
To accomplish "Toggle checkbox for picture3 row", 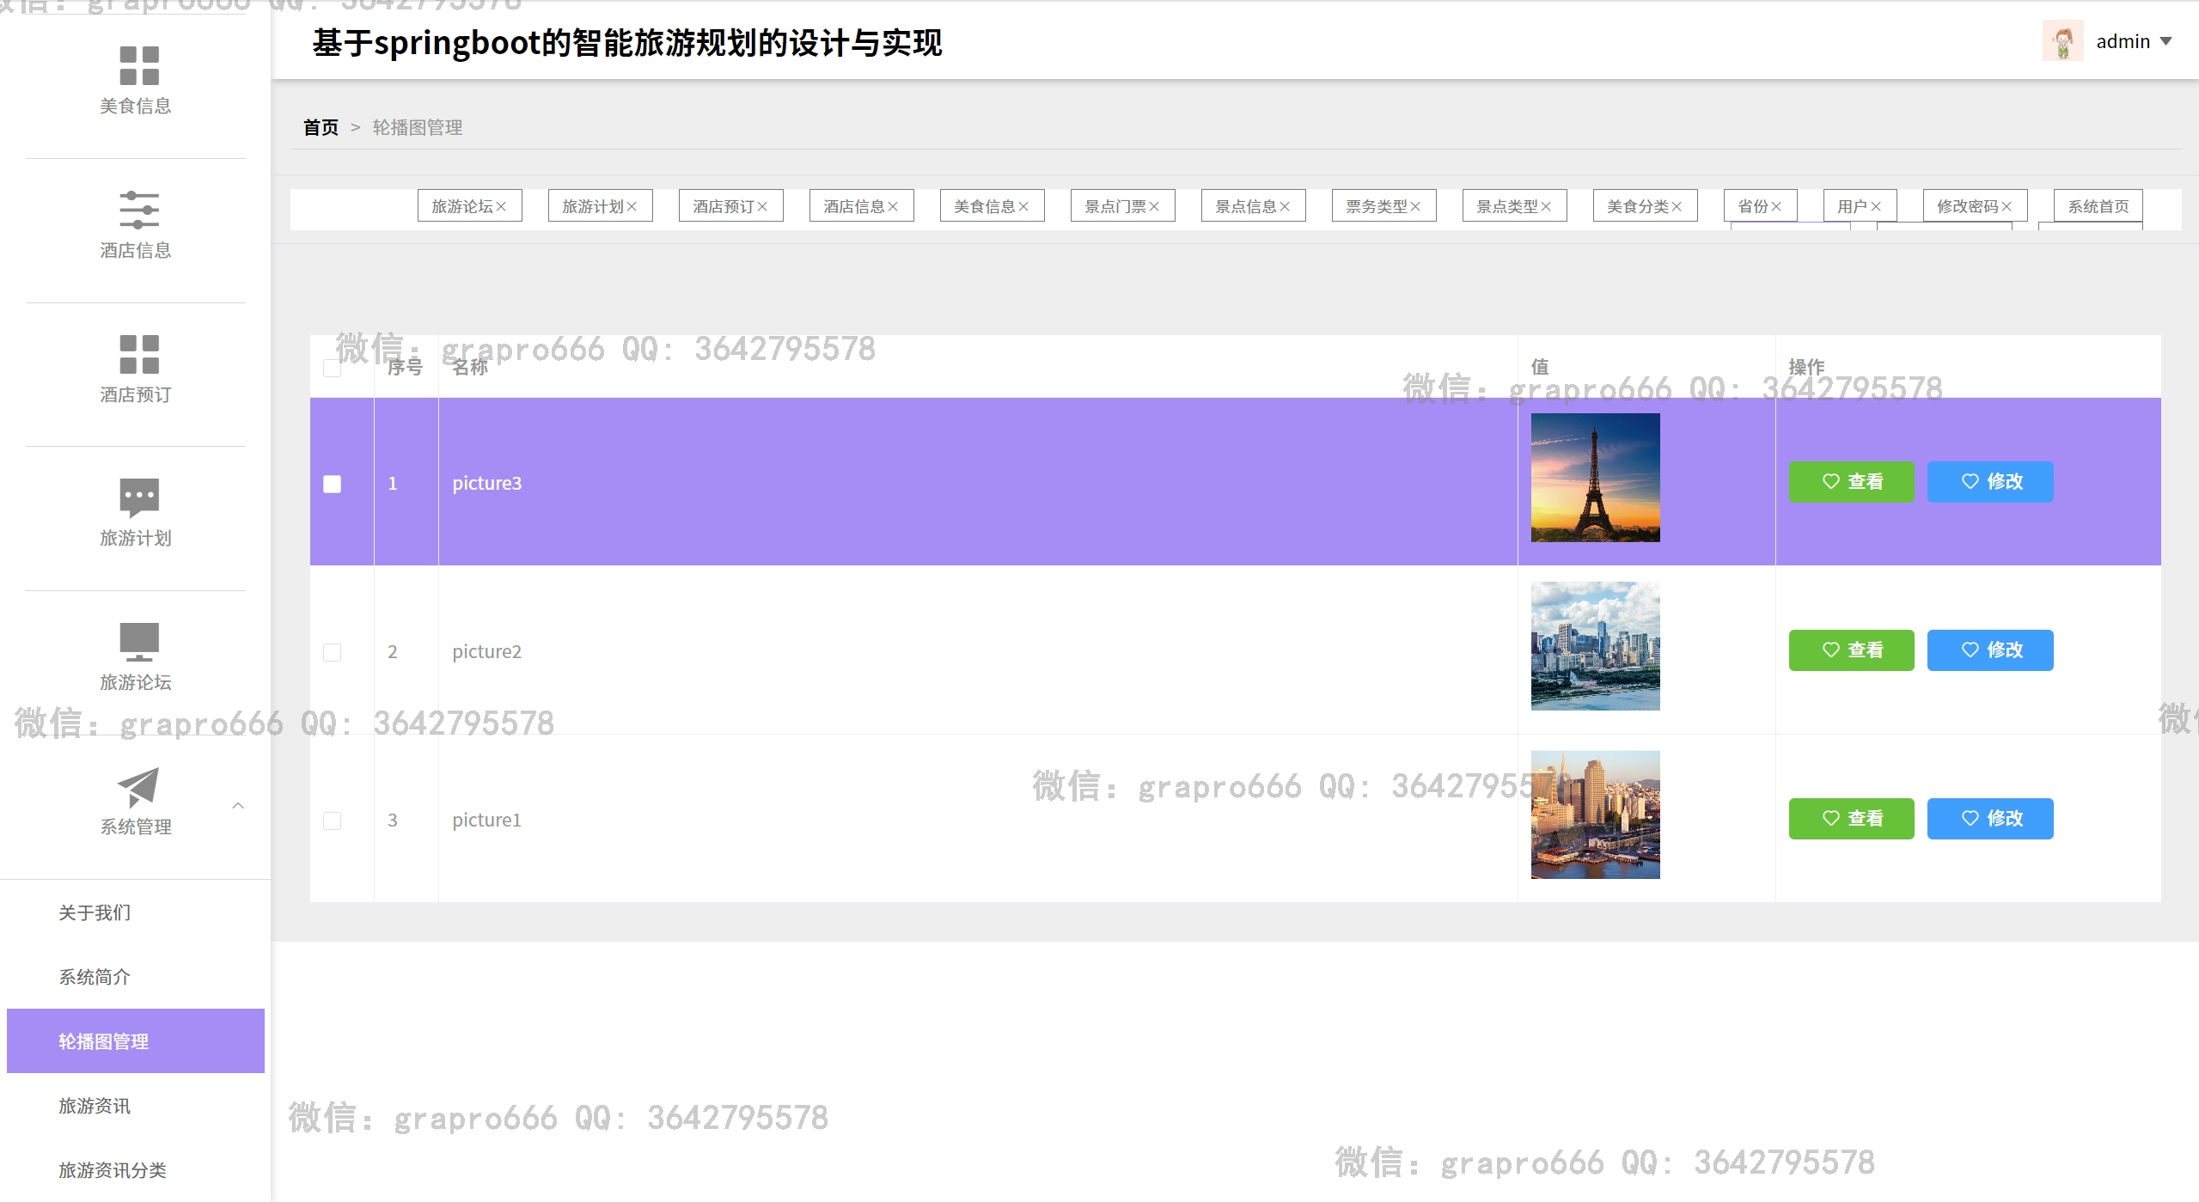I will [x=332, y=484].
